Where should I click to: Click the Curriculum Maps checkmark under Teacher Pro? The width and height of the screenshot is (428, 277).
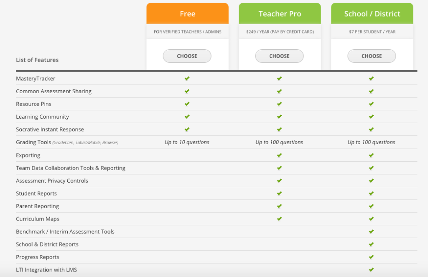pos(279,219)
